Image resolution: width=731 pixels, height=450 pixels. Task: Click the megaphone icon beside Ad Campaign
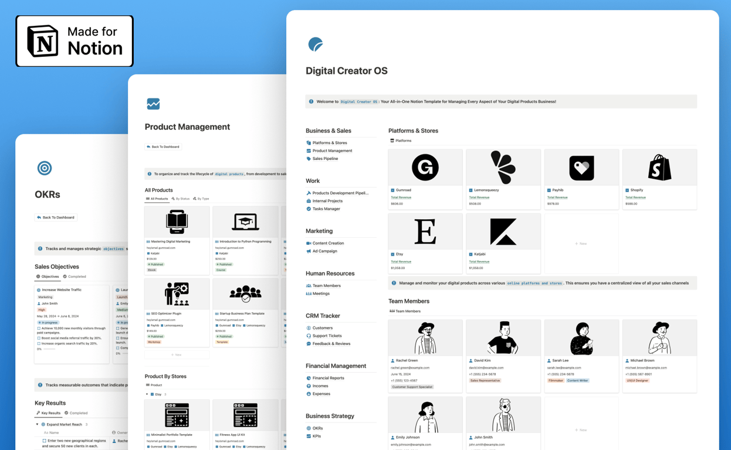(x=309, y=251)
